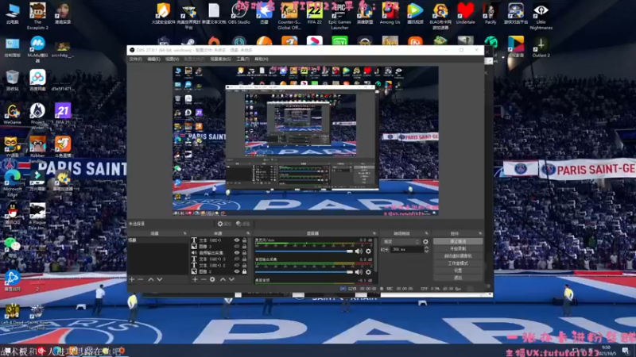
Task: Open the 文件(F) menu in OBS
Action: tap(135, 59)
